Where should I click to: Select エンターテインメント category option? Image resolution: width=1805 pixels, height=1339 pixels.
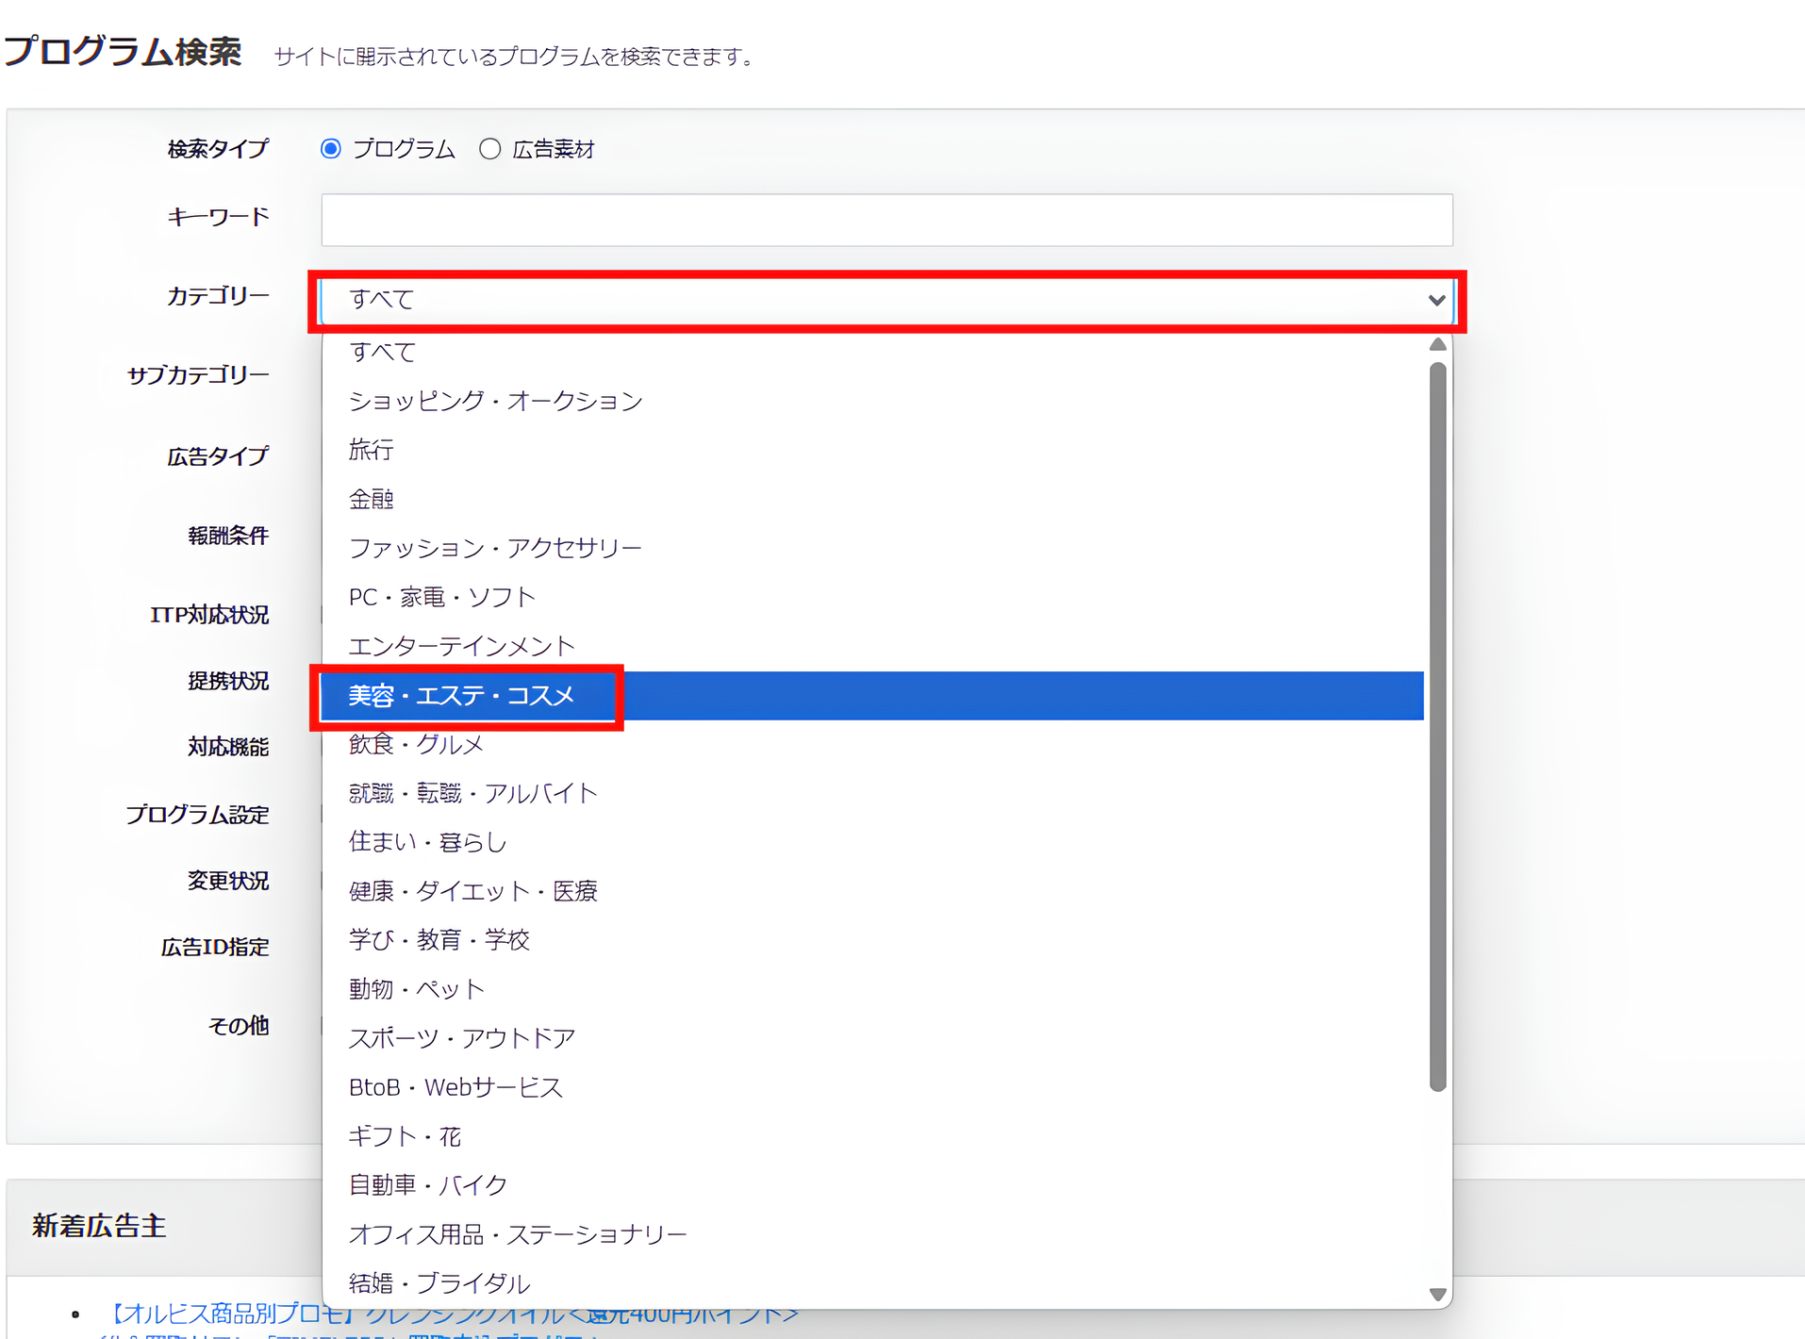461,646
